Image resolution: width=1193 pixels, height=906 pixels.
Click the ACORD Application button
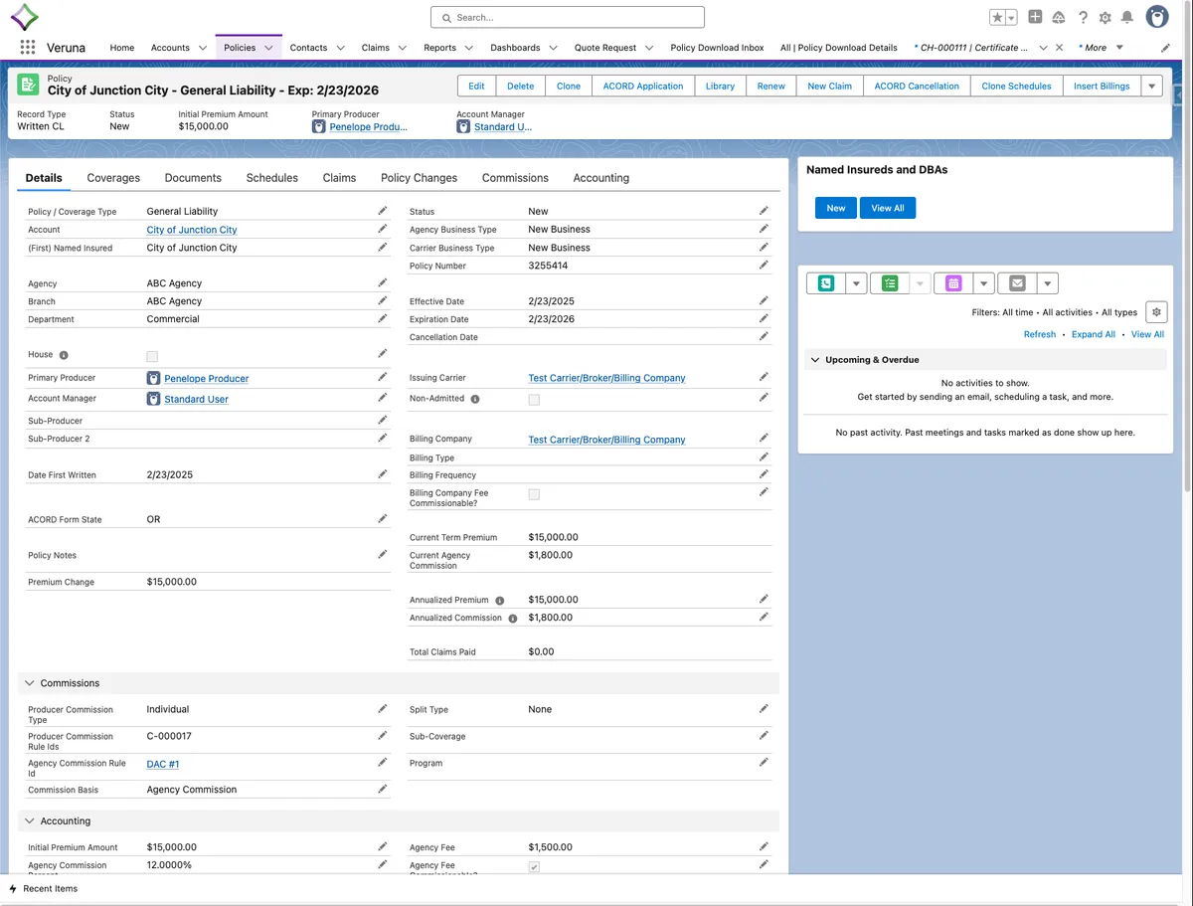[643, 87]
